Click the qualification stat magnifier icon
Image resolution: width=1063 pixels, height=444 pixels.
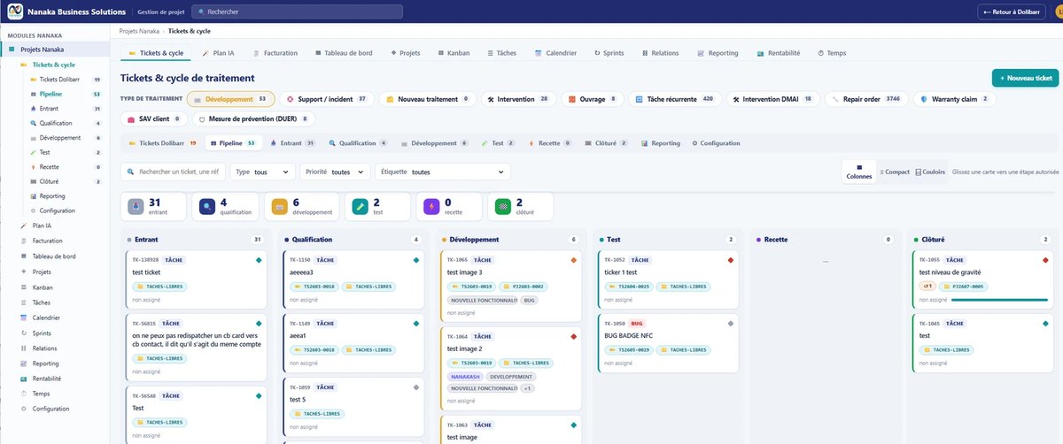(208, 206)
